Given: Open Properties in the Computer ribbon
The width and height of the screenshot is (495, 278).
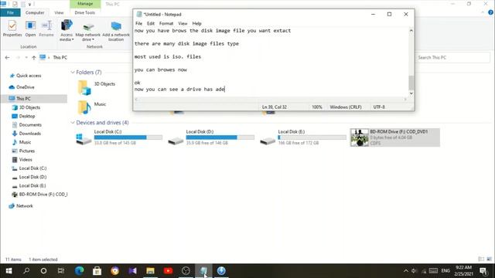Looking at the screenshot, I should (x=12, y=29).
